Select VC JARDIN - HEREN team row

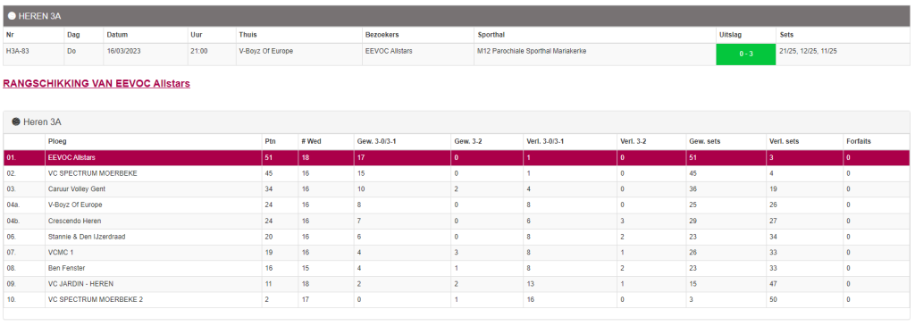(x=457, y=283)
